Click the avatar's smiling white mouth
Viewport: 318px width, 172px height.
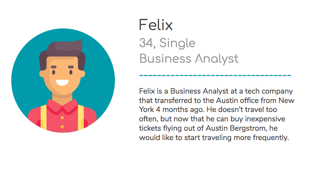[62, 82]
